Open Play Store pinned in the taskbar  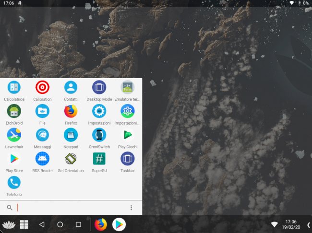coord(119,225)
